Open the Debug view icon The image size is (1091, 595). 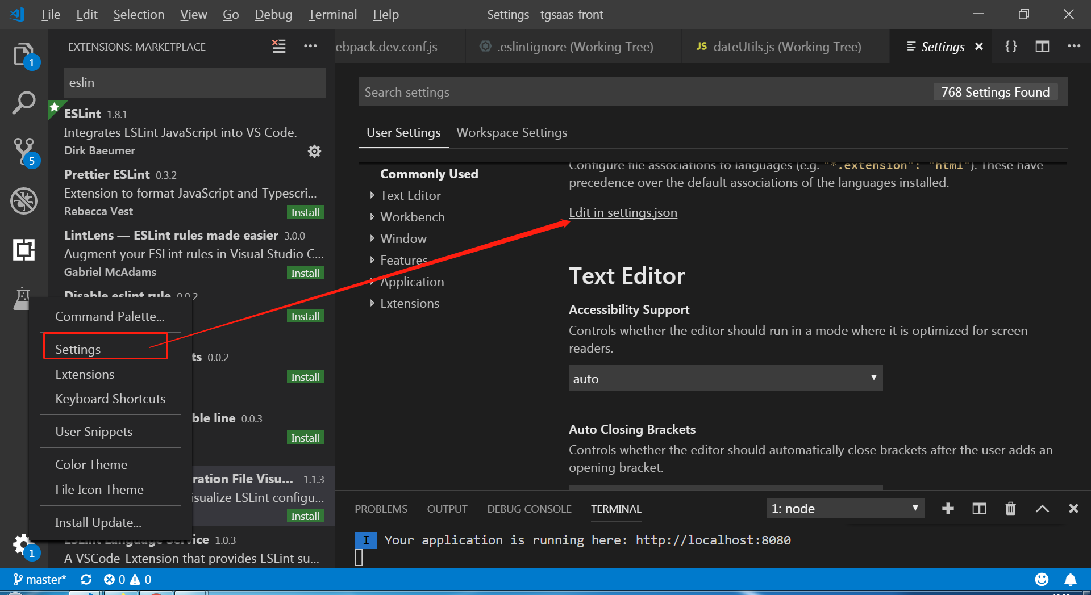tap(23, 201)
